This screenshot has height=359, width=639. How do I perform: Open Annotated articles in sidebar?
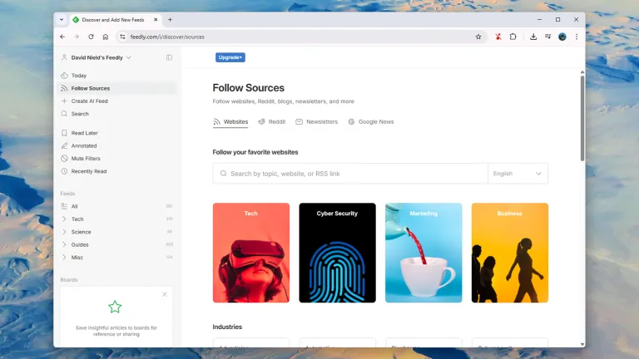point(83,146)
